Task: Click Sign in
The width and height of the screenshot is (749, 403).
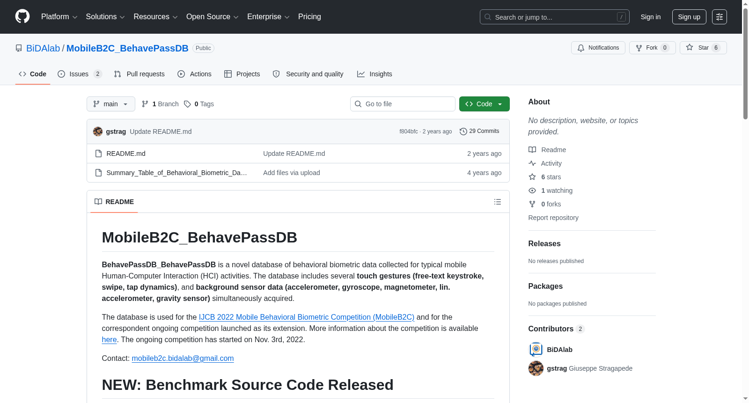Action: 651,17
